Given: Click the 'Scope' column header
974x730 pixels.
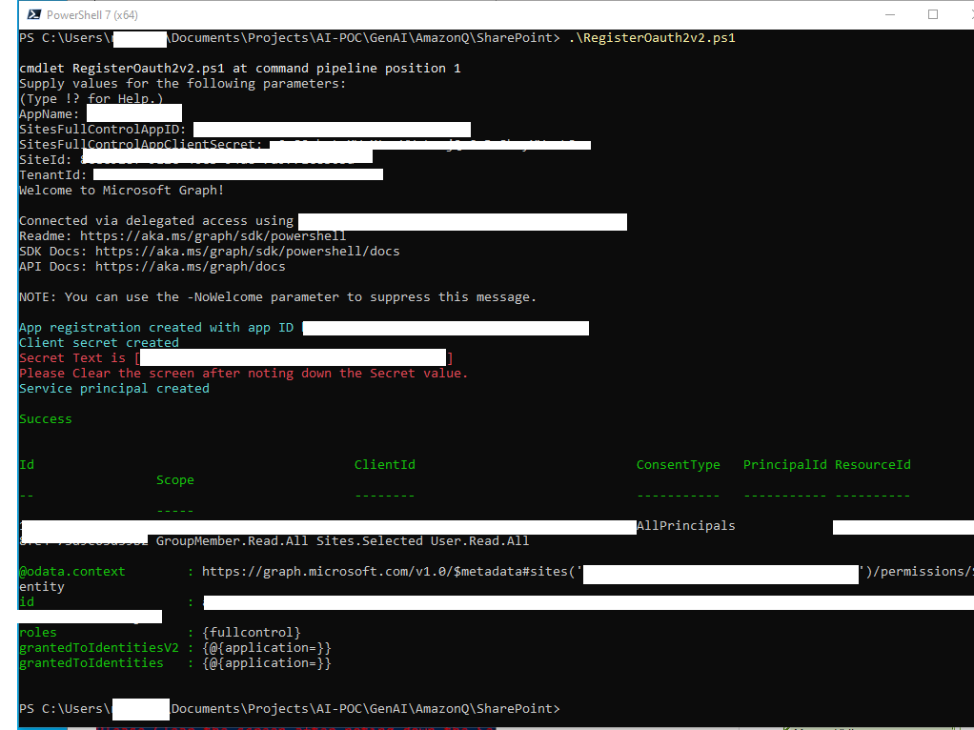Looking at the screenshot, I should (175, 480).
